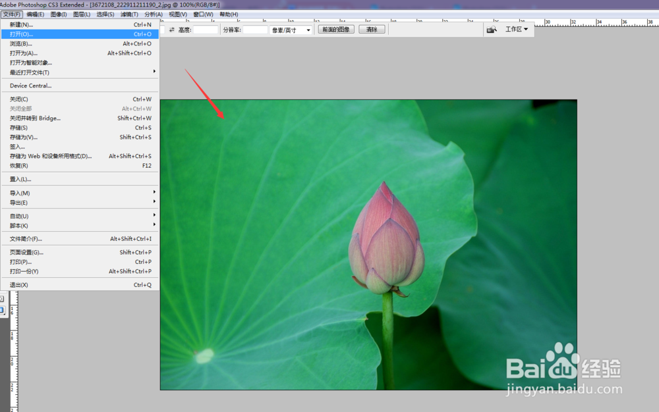Screen dimensions: 659x412
Task: Choose 打开为智能对象... menu entry
Action: [x=80, y=63]
